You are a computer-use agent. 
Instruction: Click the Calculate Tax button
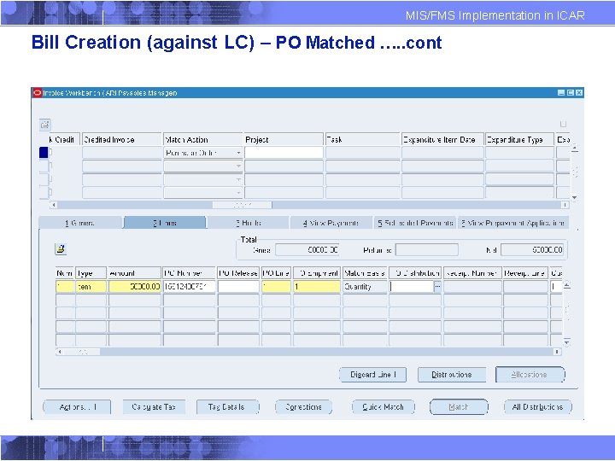pyautogui.click(x=154, y=407)
